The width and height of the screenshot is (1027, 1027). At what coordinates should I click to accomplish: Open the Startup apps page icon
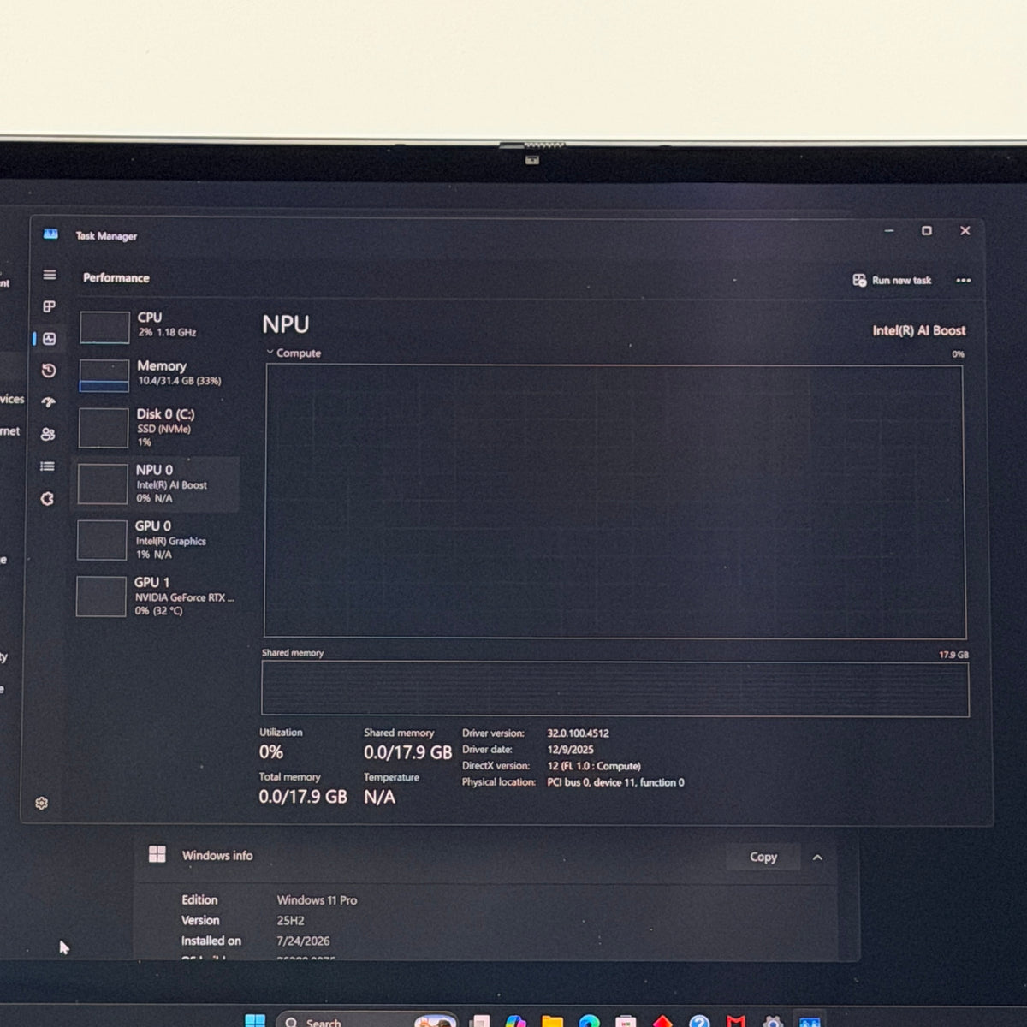click(x=49, y=402)
